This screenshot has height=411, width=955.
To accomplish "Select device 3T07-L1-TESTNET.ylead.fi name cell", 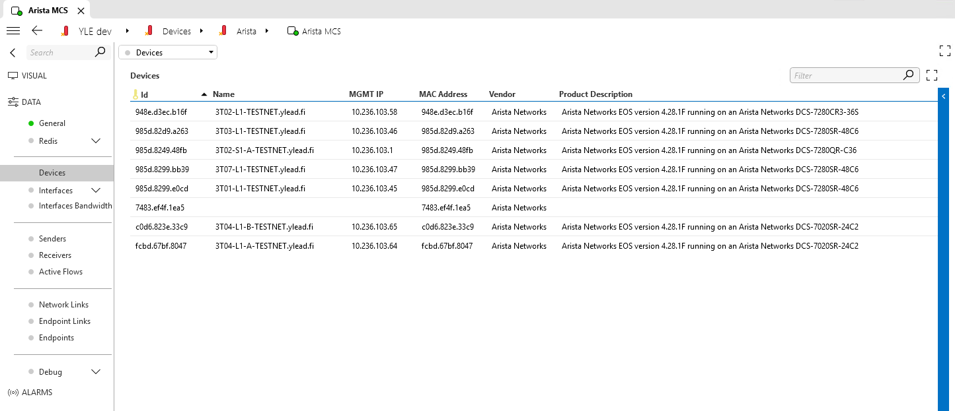I will pyautogui.click(x=260, y=170).
